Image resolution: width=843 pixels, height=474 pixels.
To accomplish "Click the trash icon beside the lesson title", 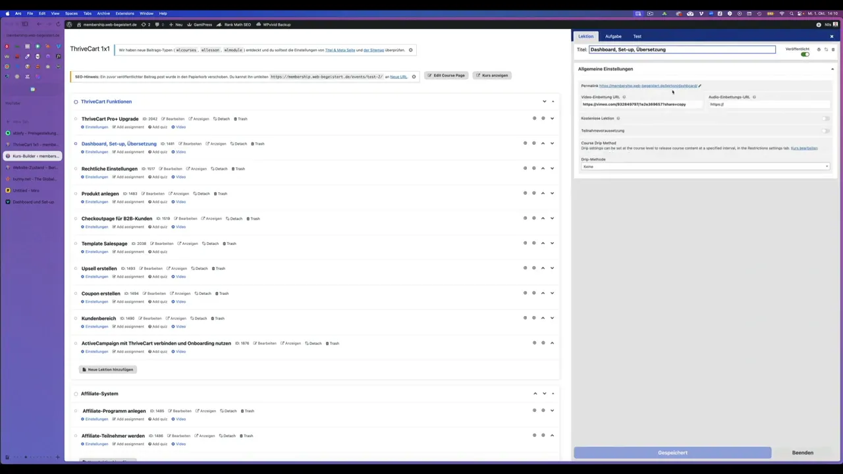I will (x=832, y=49).
